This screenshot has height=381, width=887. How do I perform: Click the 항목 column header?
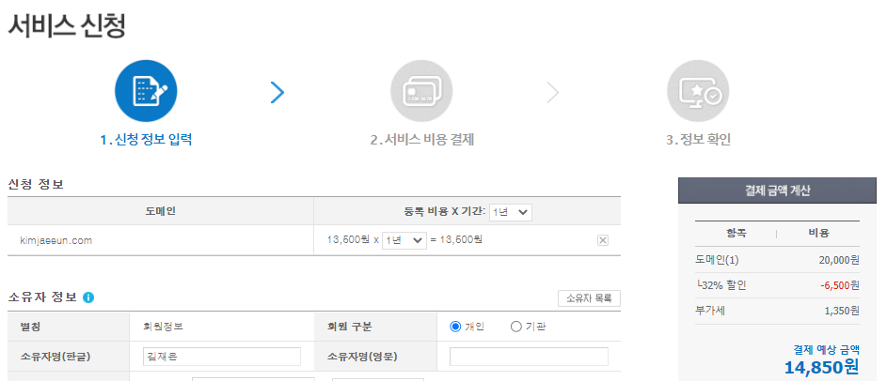click(x=736, y=233)
